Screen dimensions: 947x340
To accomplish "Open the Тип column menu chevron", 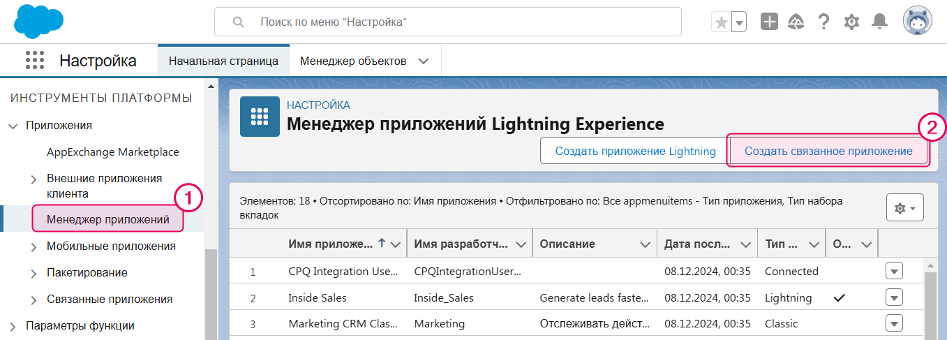I will 814,244.
